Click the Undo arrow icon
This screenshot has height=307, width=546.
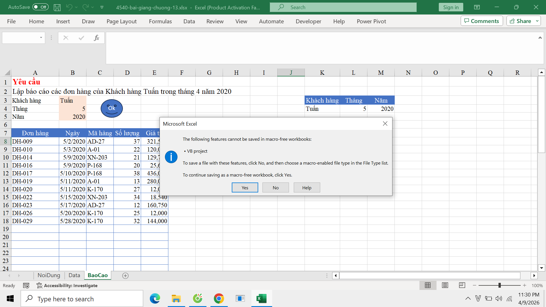[x=69, y=7]
